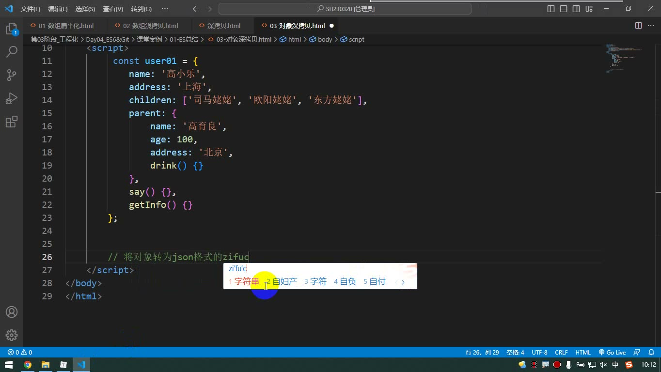Open the 查看(V) menu
Screen dimensions: 661x372
113,9
